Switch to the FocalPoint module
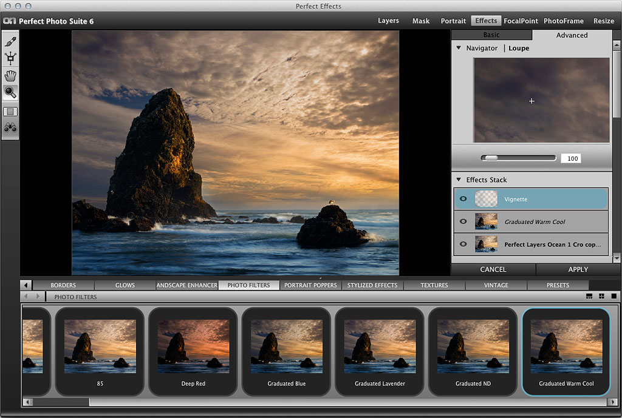The width and height of the screenshot is (622, 418). pyautogui.click(x=521, y=21)
